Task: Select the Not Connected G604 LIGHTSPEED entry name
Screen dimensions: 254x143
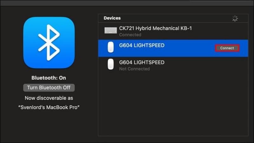Action: tap(142, 62)
